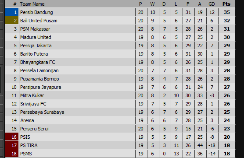Select the Madura United row
The image size is (244, 158).
(x=120, y=37)
